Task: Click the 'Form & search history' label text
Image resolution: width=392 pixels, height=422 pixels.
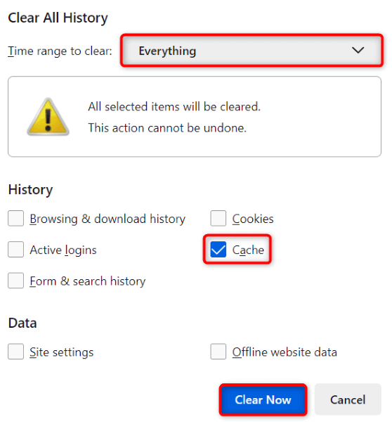Action: pos(88,281)
